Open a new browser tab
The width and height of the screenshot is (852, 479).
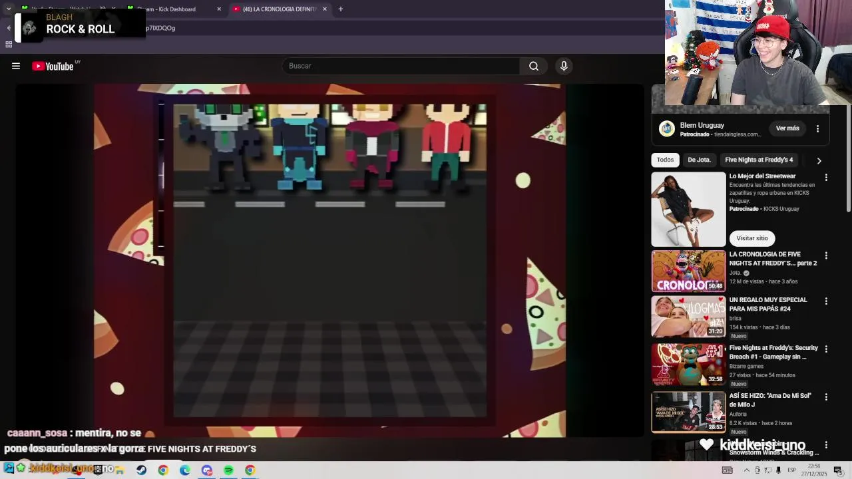(x=340, y=9)
